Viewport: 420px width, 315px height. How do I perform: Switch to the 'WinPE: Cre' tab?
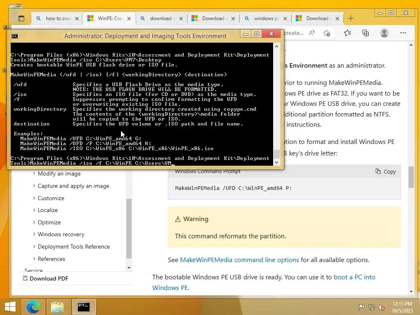[109, 18]
